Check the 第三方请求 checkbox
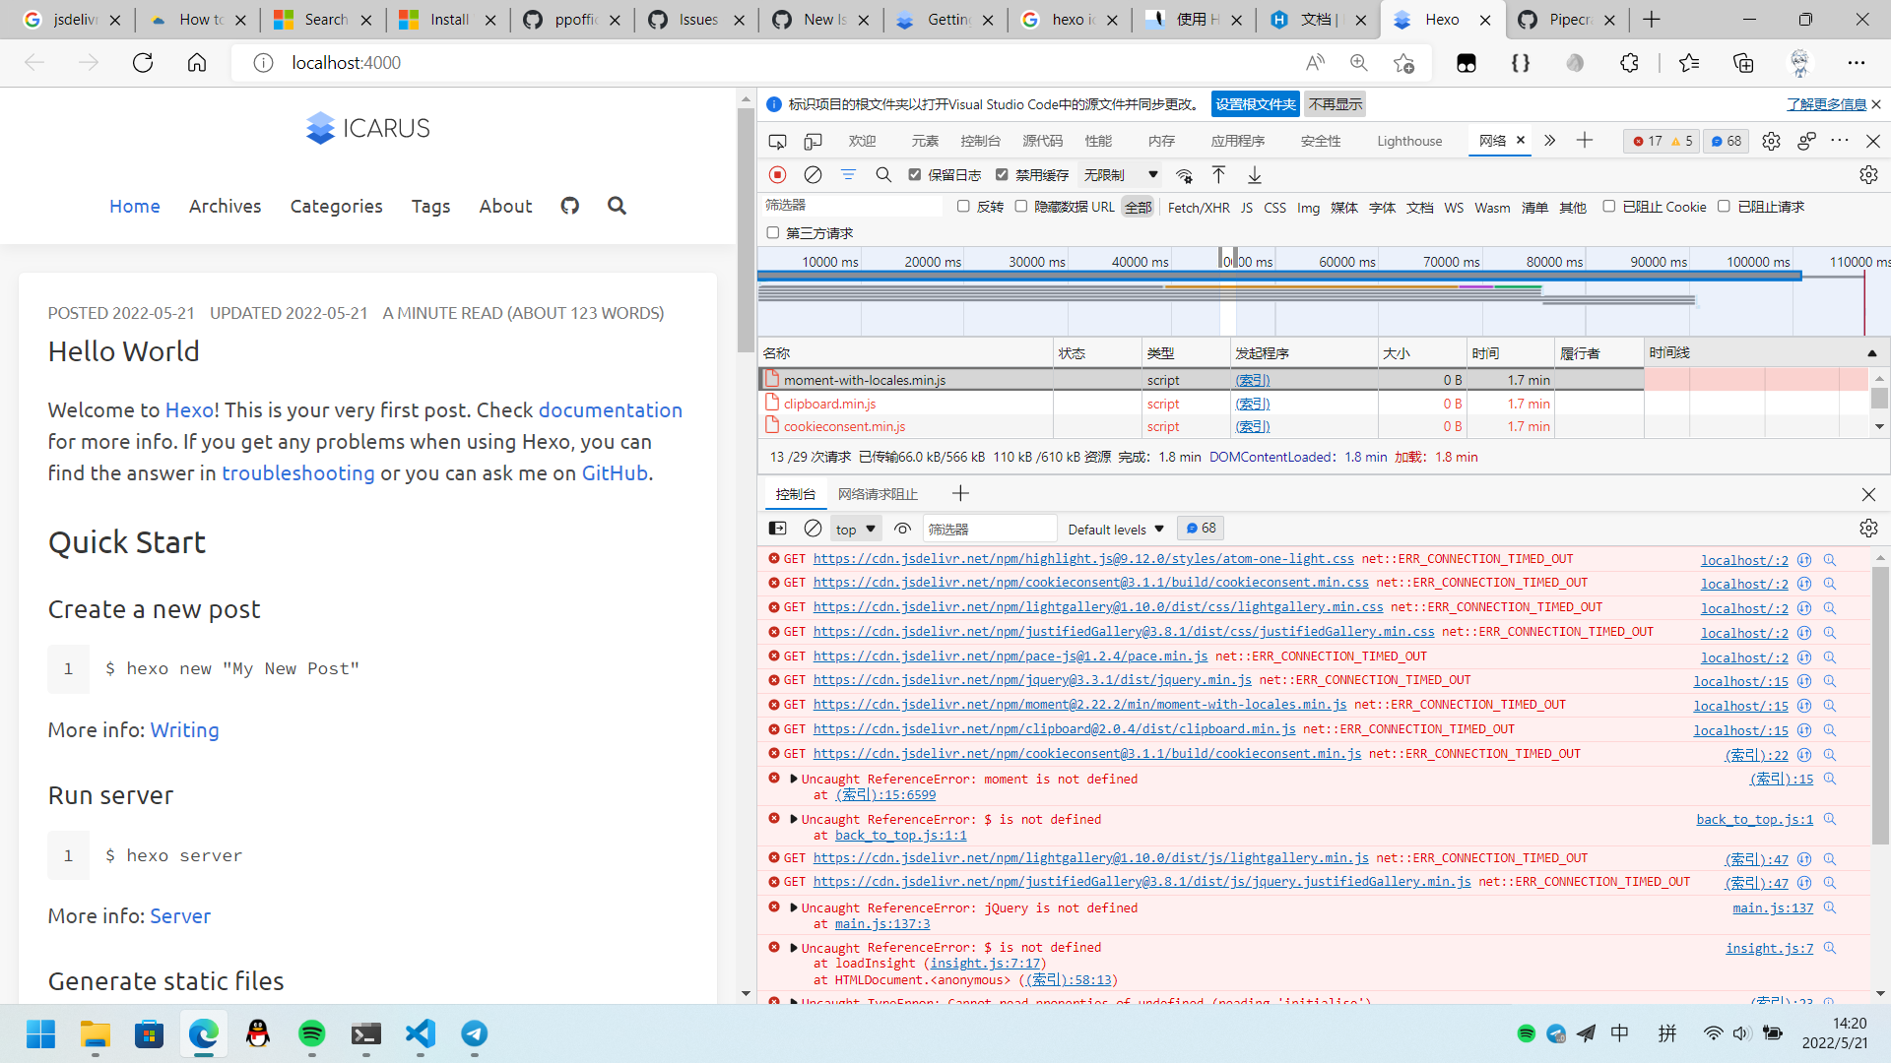This screenshot has height=1063, width=1891. point(772,232)
